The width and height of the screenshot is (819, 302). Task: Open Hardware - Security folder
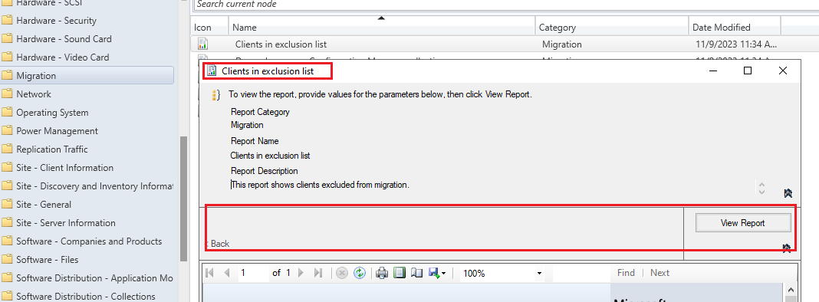coord(56,21)
